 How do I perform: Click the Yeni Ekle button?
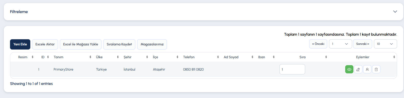click(20, 44)
